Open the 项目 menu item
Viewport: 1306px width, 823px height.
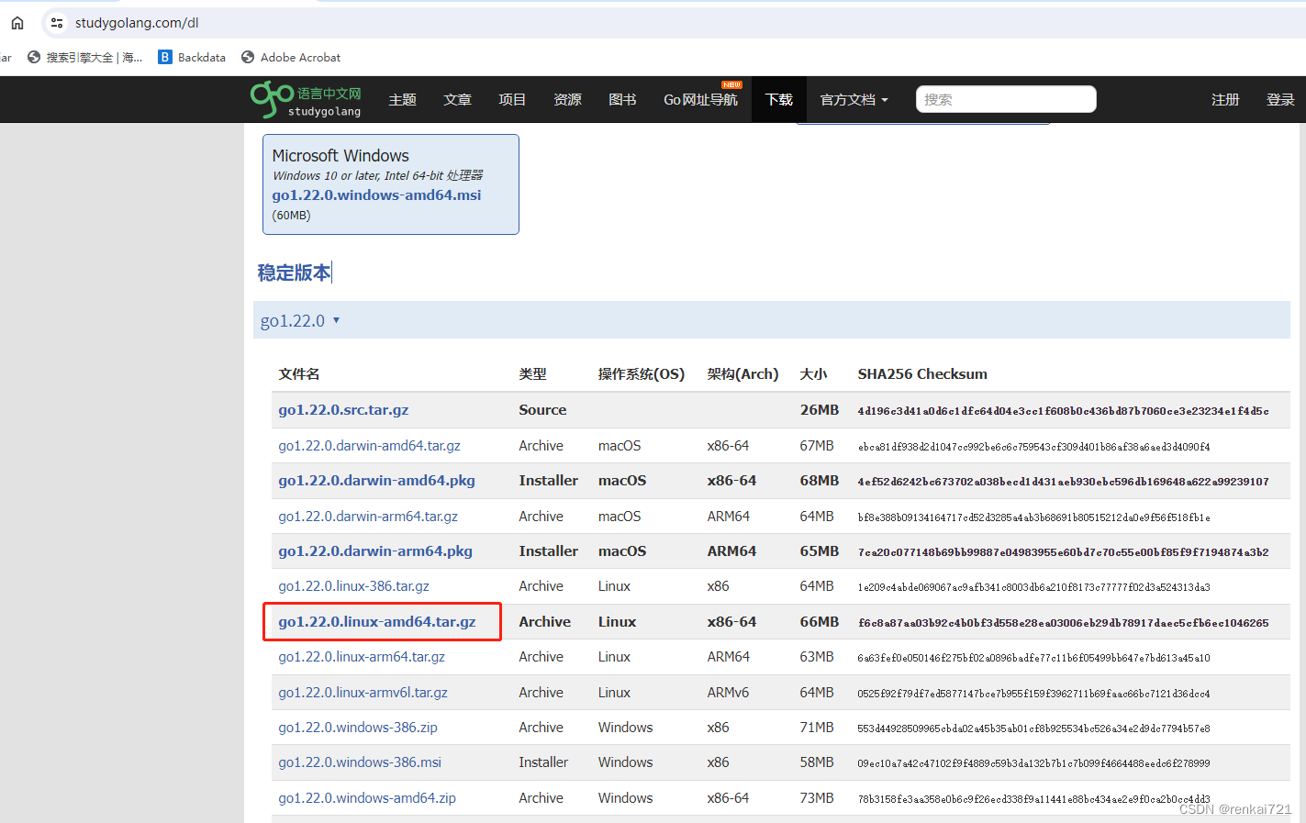(x=512, y=99)
